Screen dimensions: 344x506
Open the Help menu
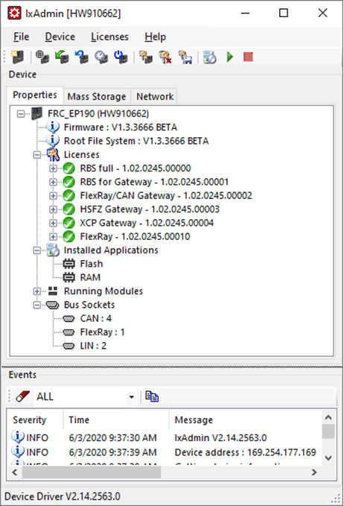[x=155, y=37]
